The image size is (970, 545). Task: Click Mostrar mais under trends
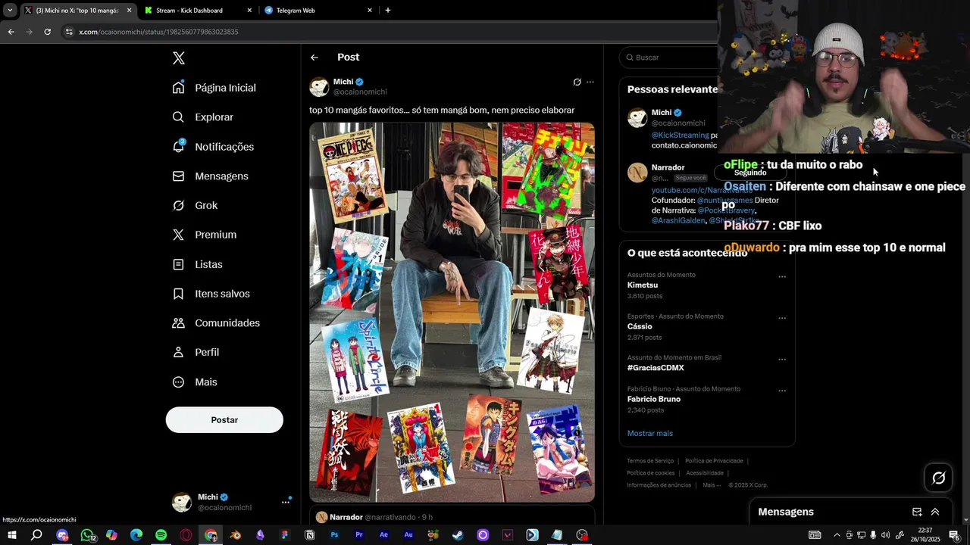(649, 434)
